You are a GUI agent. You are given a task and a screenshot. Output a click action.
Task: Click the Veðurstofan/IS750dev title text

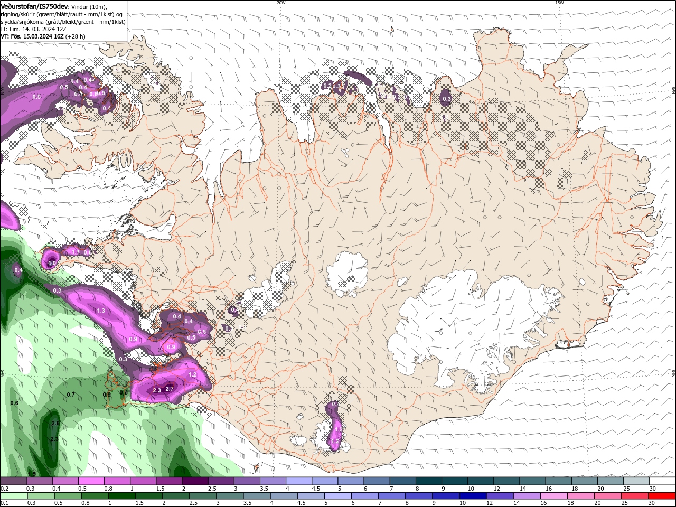(34, 6)
